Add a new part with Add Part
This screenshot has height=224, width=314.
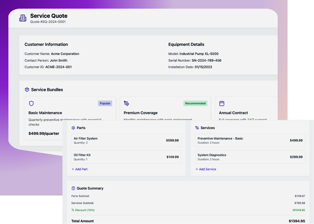[80, 169]
